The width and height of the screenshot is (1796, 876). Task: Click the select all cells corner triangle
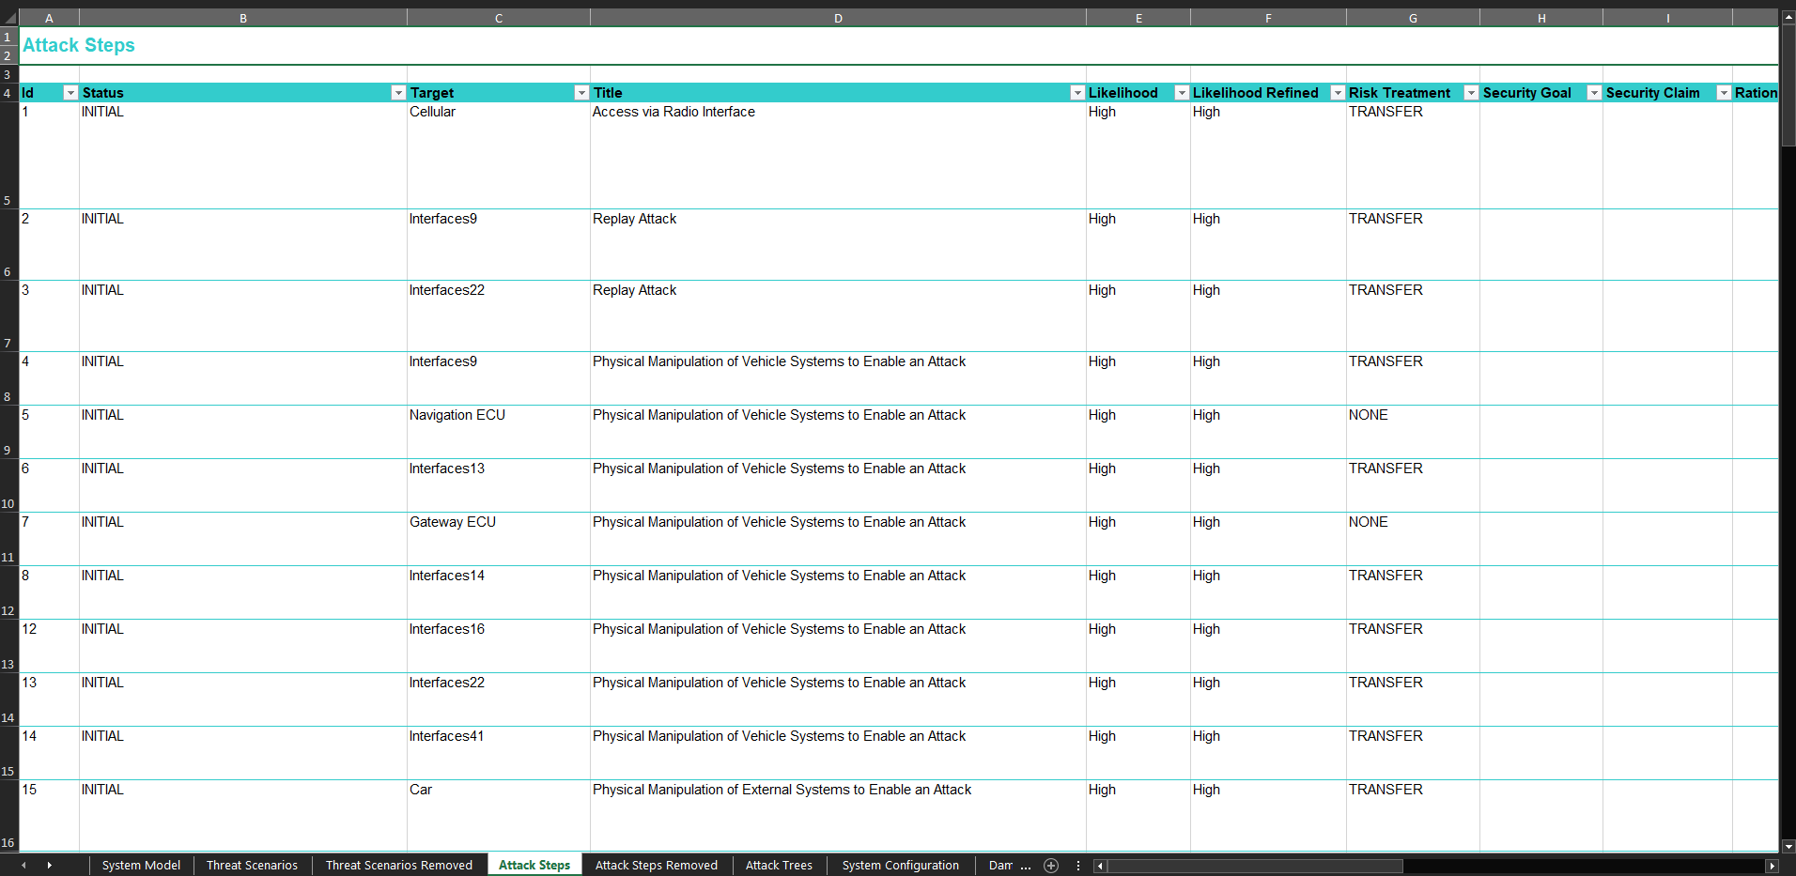[x=9, y=18]
